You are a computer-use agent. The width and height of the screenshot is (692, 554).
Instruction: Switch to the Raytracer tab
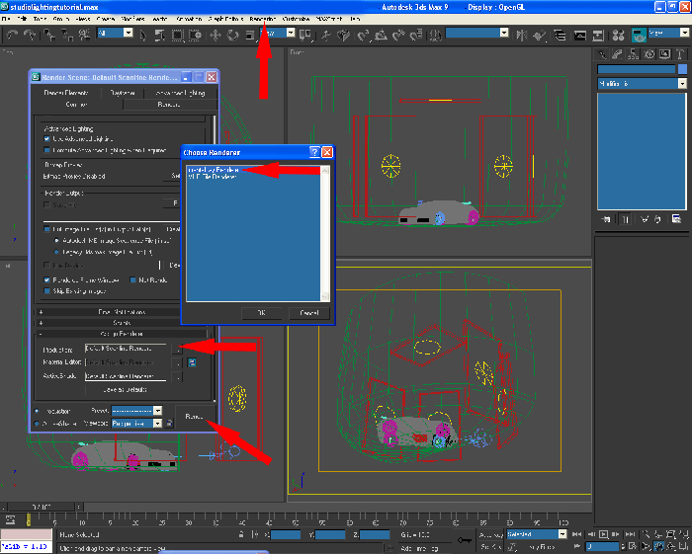(124, 92)
